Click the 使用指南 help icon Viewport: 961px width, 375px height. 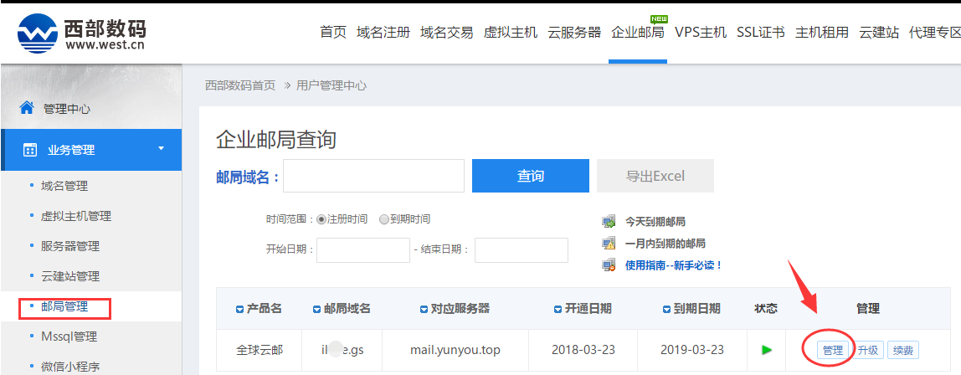tap(609, 265)
